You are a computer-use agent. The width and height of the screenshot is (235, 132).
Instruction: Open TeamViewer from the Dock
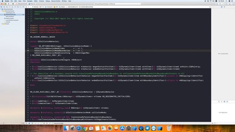click(x=153, y=128)
